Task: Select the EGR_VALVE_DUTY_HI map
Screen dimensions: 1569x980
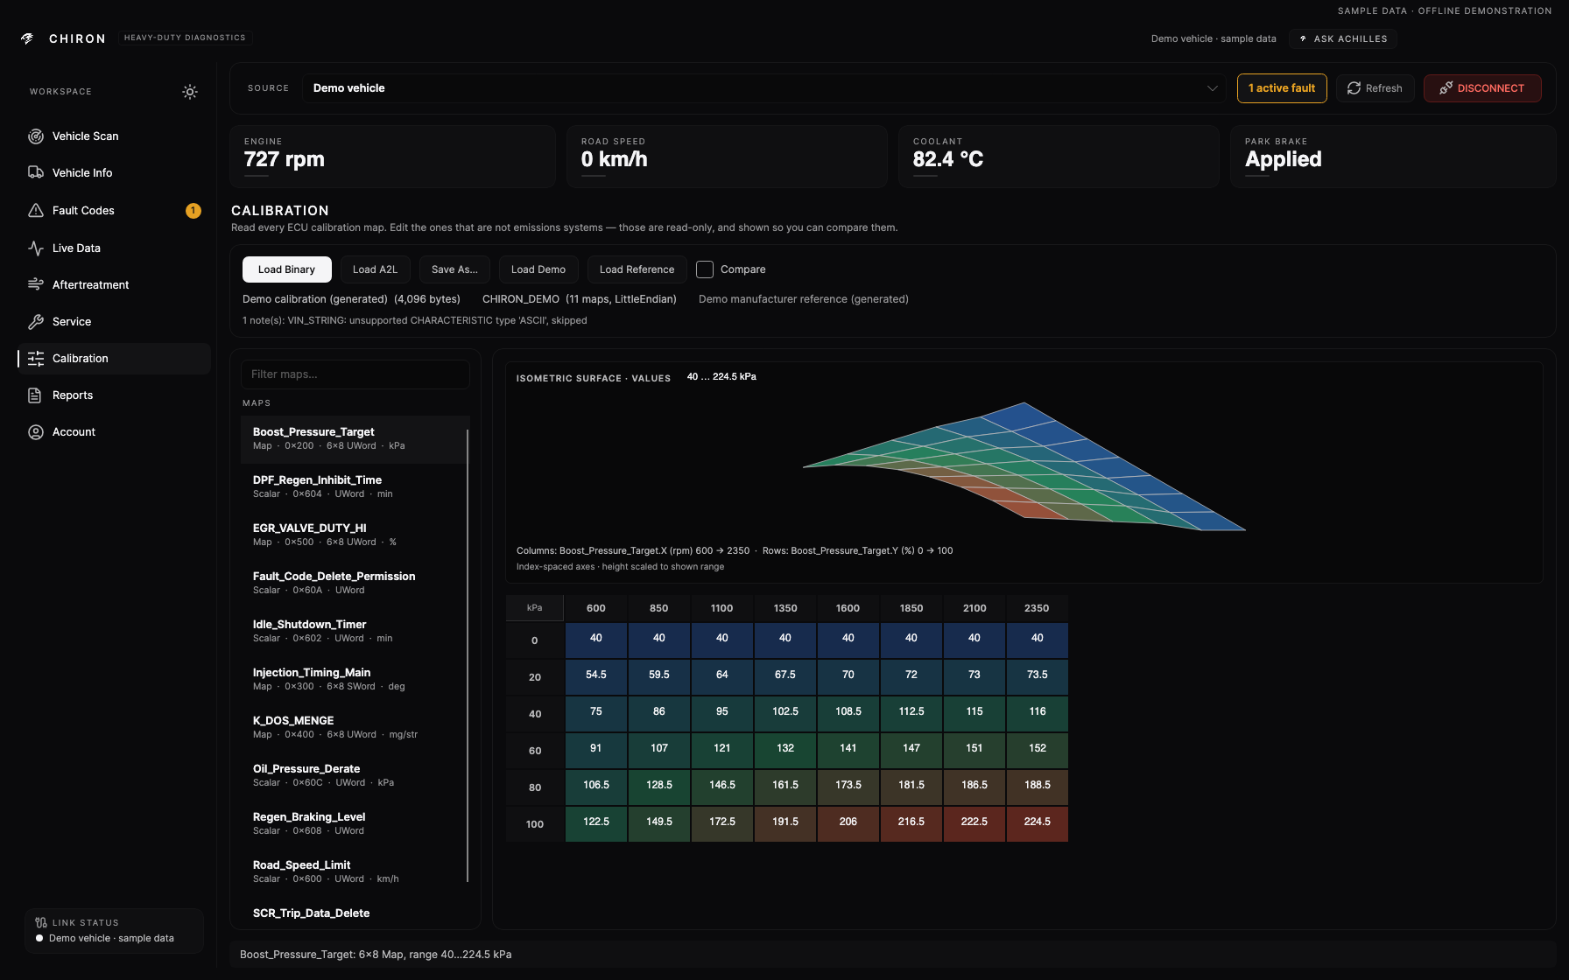Action: point(355,535)
